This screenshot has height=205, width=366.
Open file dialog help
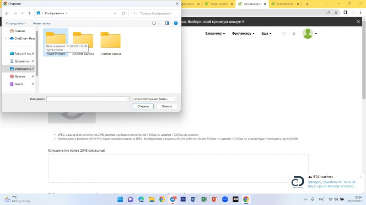pyautogui.click(x=176, y=23)
